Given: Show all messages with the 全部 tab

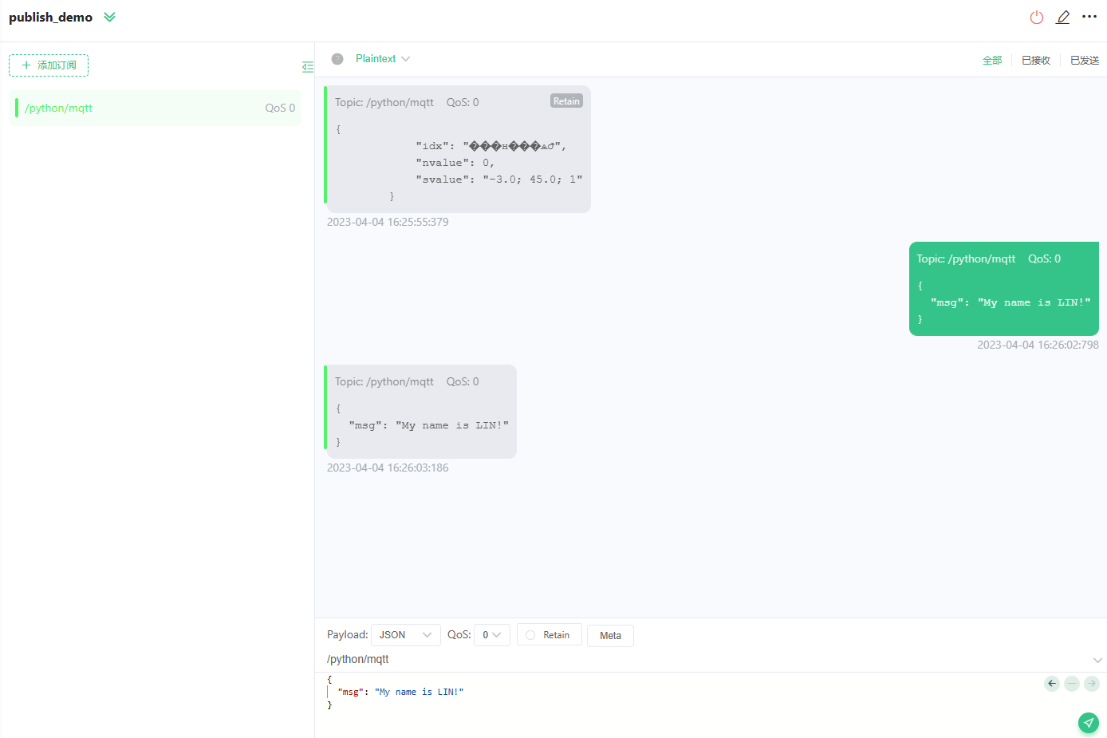Looking at the screenshot, I should 992,61.
